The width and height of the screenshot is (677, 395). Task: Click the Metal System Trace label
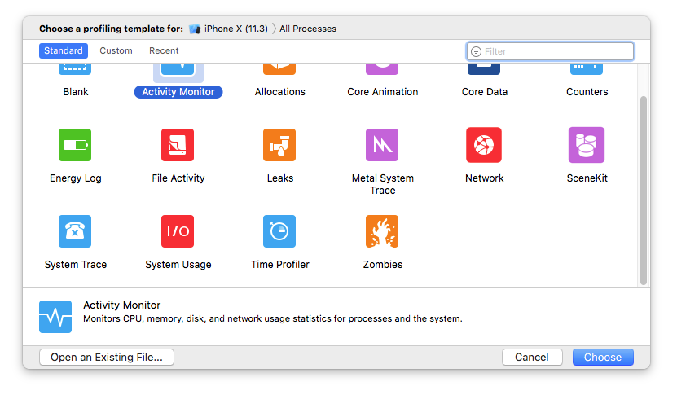tap(383, 184)
